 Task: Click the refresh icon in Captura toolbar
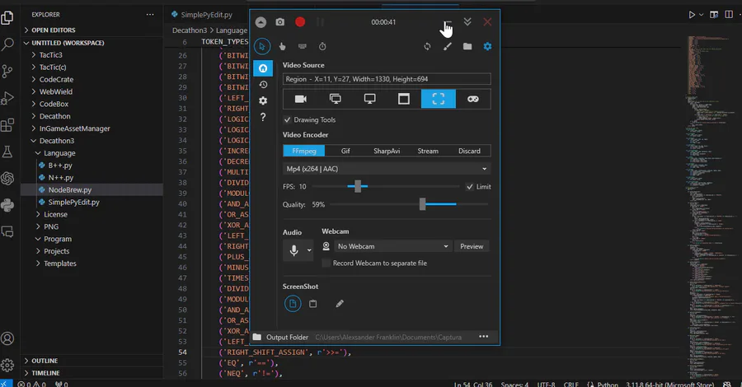(427, 46)
